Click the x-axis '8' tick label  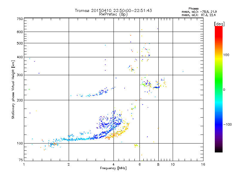click(158, 164)
